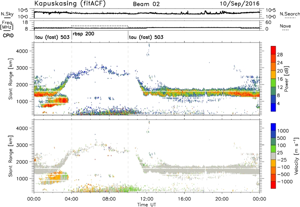Click the 'N.Sky' legend label

[x=7, y=14]
